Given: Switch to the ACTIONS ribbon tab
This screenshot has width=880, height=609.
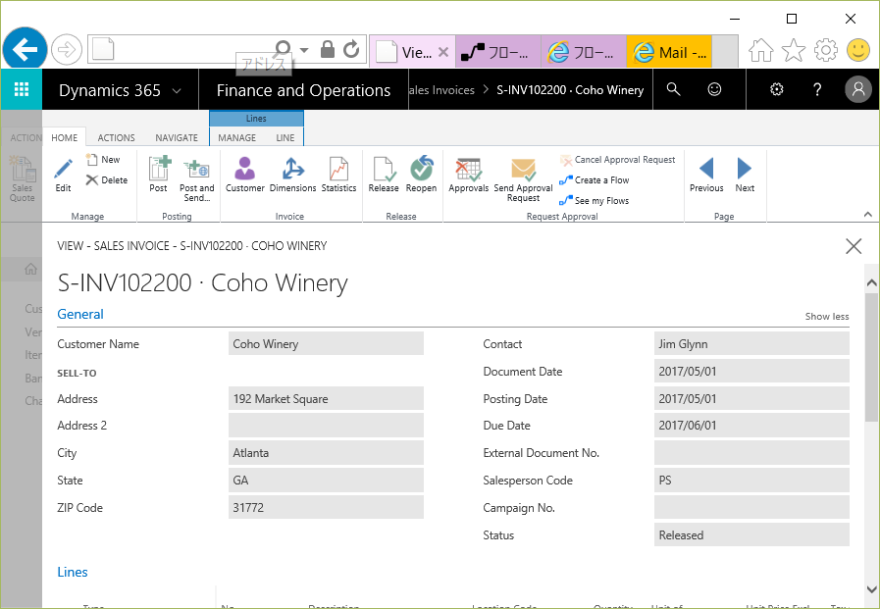Looking at the screenshot, I should click(116, 138).
